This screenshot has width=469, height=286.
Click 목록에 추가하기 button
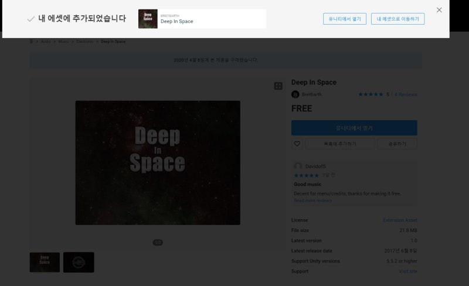point(340,144)
